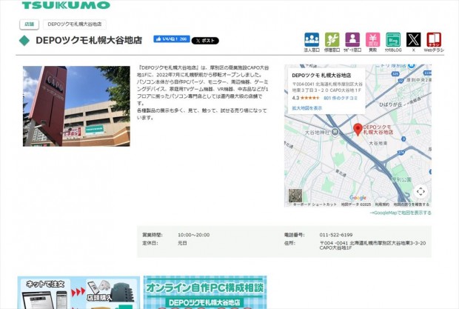Click →GoogleMapで地図を表示する link
The width and height of the screenshot is (459, 309).
(401, 213)
